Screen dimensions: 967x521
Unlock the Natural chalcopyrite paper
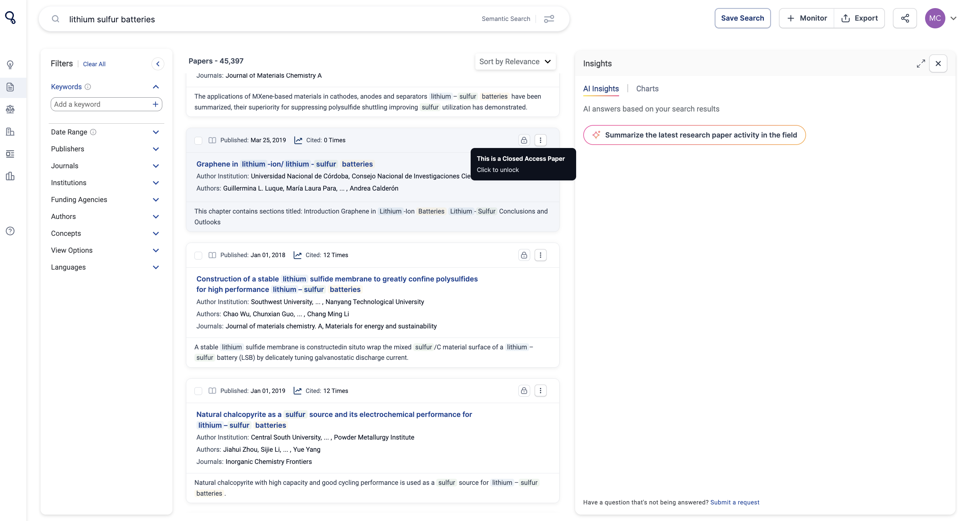524,391
